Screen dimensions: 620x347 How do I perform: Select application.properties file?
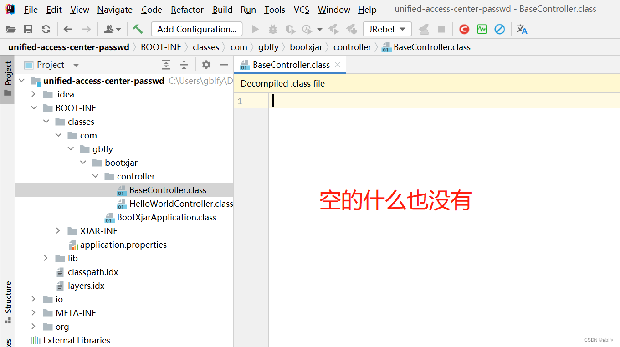[123, 245]
